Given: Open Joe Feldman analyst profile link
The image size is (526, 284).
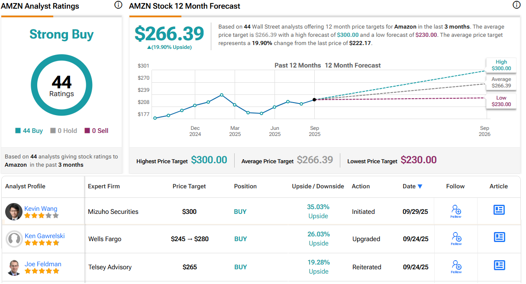Looking at the screenshot, I should (x=43, y=264).
